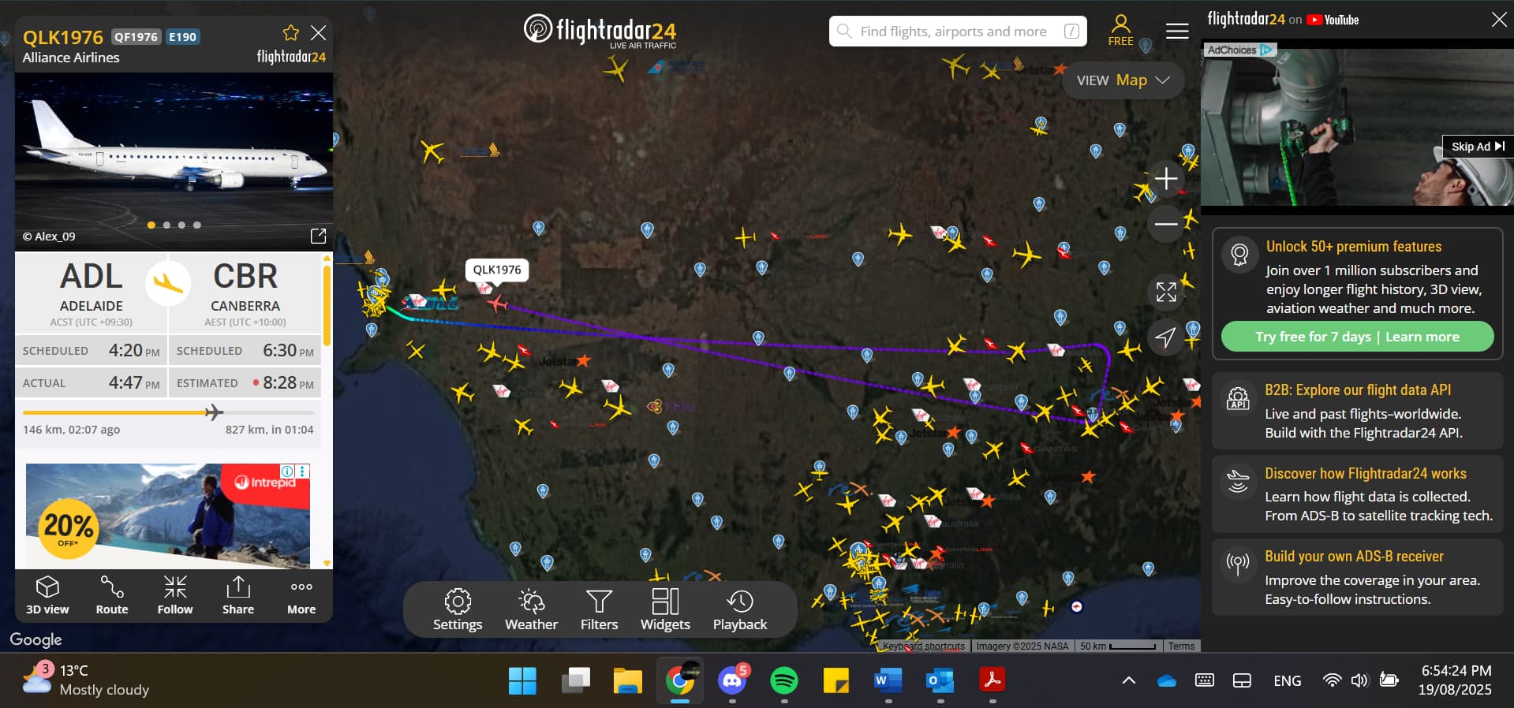1514x708 pixels.
Task: Open the Widgets menu
Action: pos(665,609)
